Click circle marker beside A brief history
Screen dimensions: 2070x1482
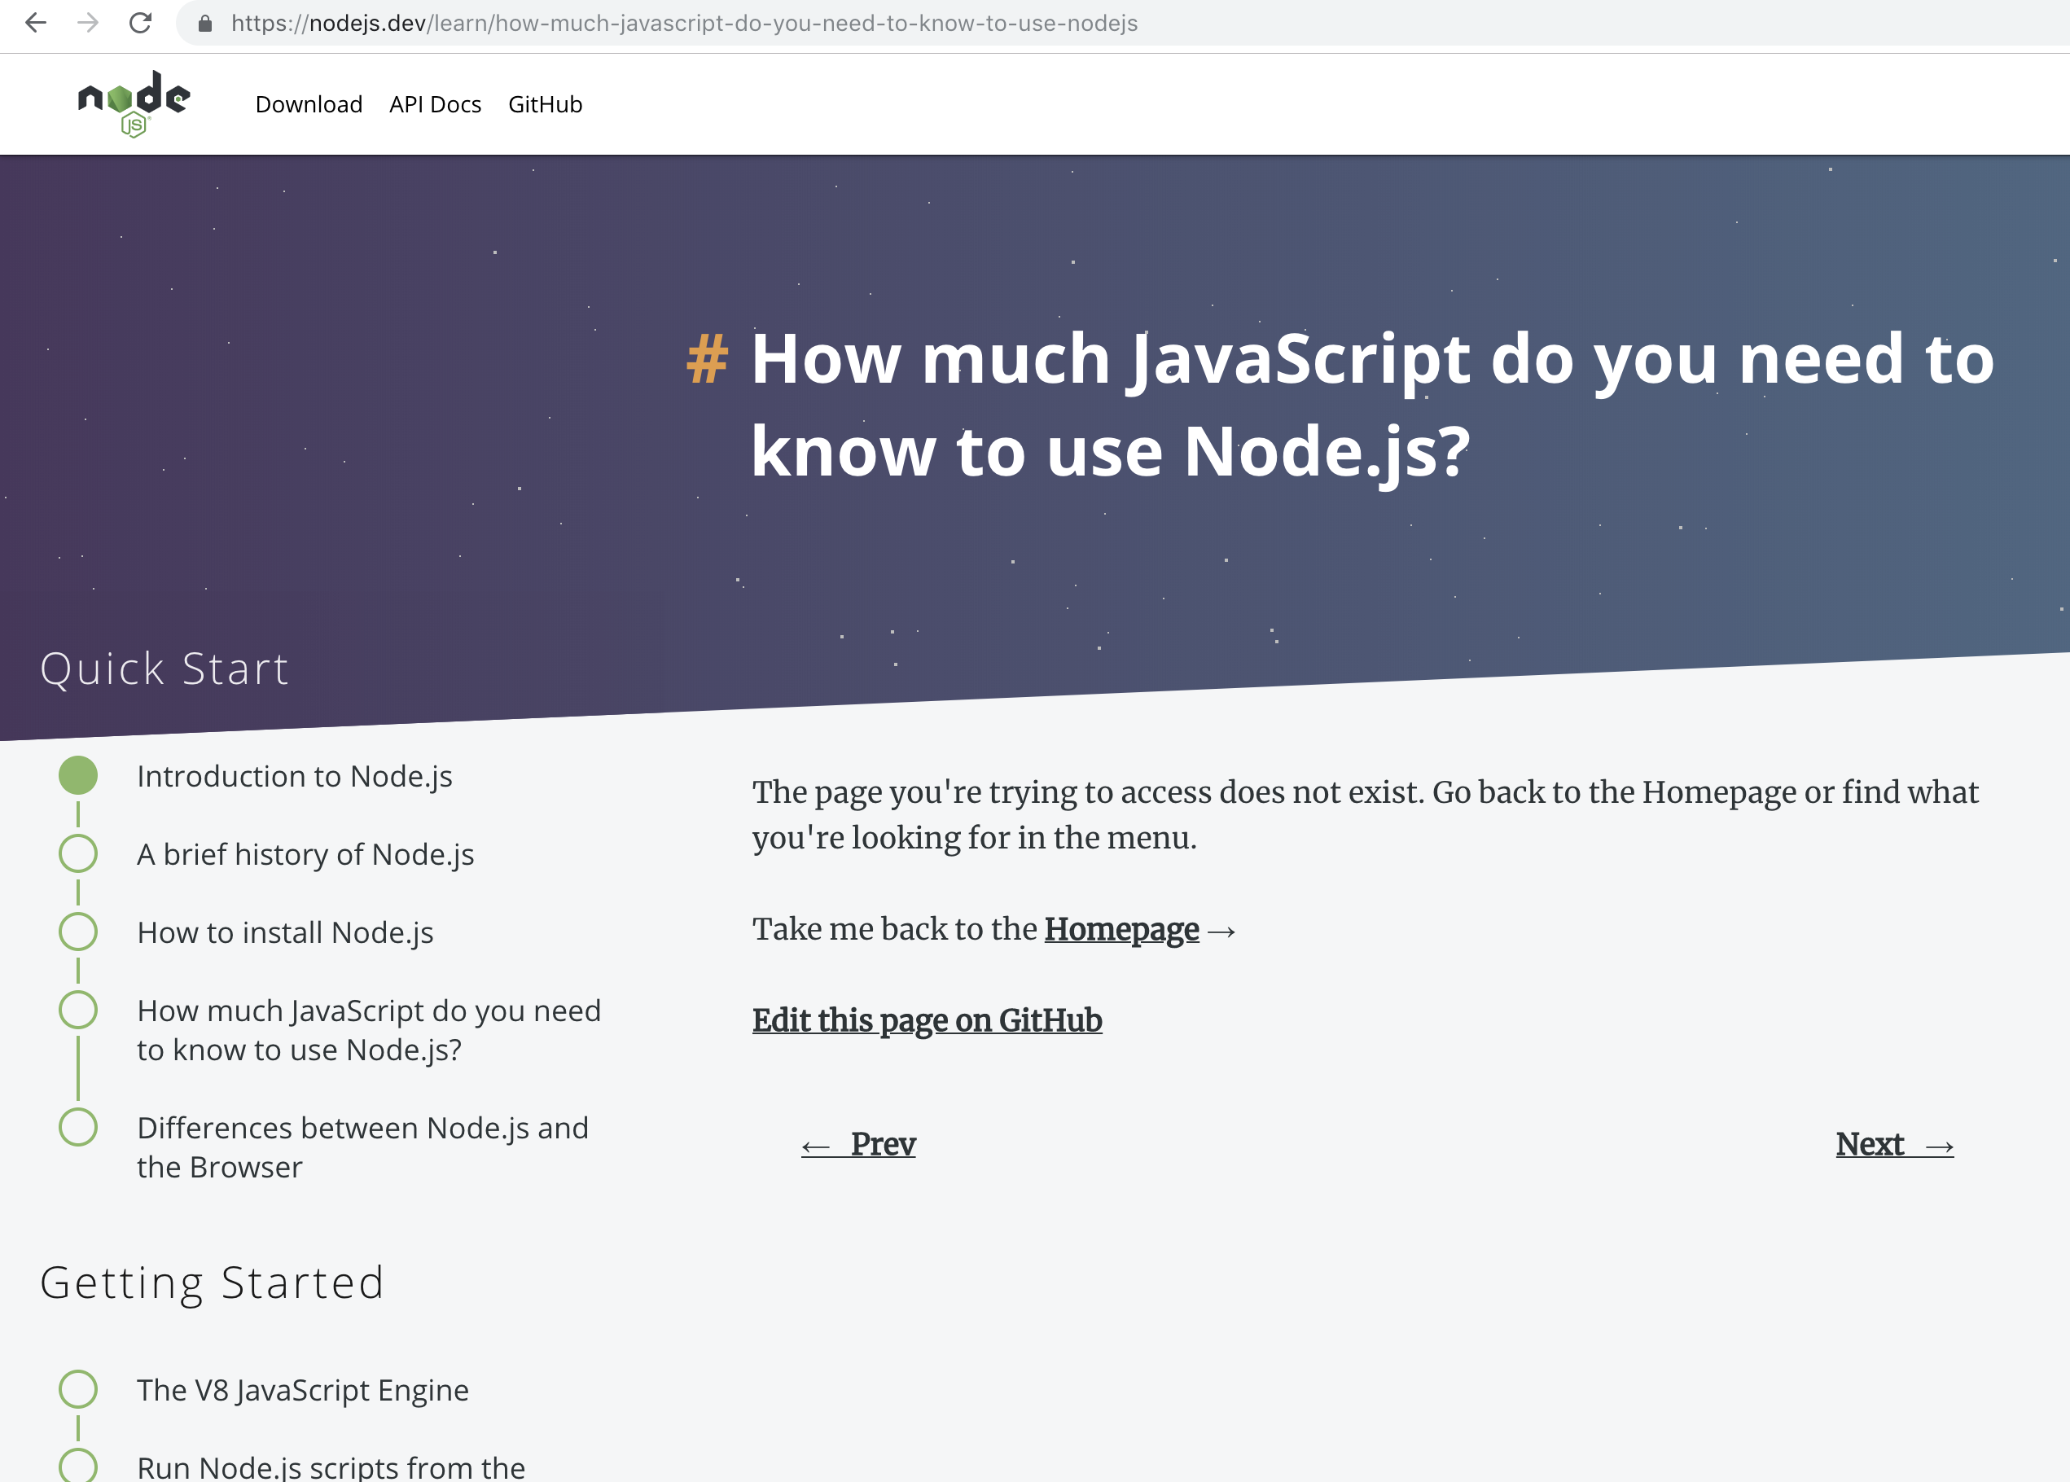point(78,854)
